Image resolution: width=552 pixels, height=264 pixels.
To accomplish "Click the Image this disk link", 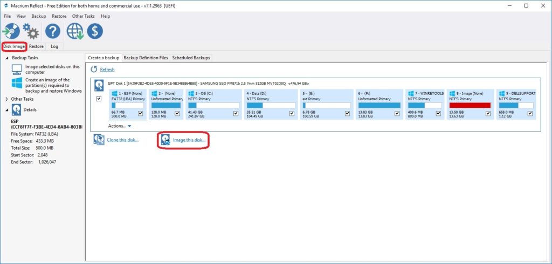I will [x=189, y=140].
